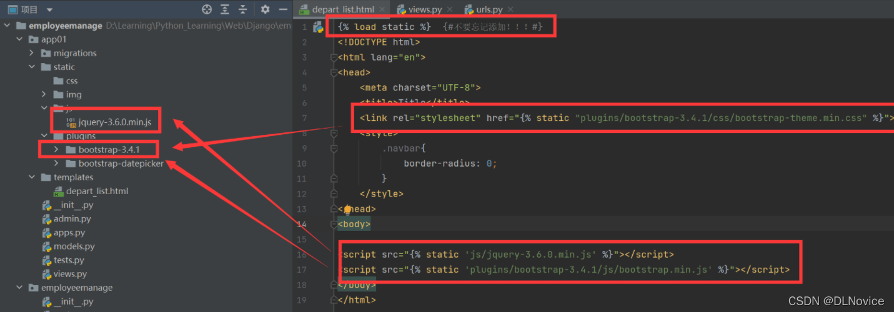Collapse the root employeemanage project node
The width and height of the screenshot is (894, 312).
pyautogui.click(x=7, y=26)
